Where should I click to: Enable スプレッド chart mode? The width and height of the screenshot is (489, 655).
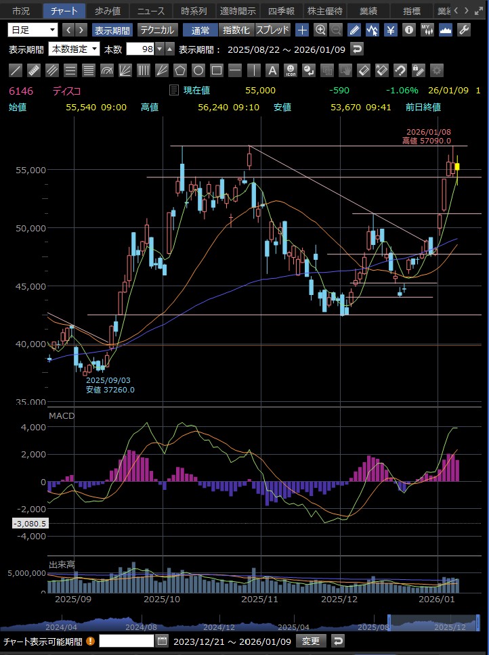tap(272, 30)
